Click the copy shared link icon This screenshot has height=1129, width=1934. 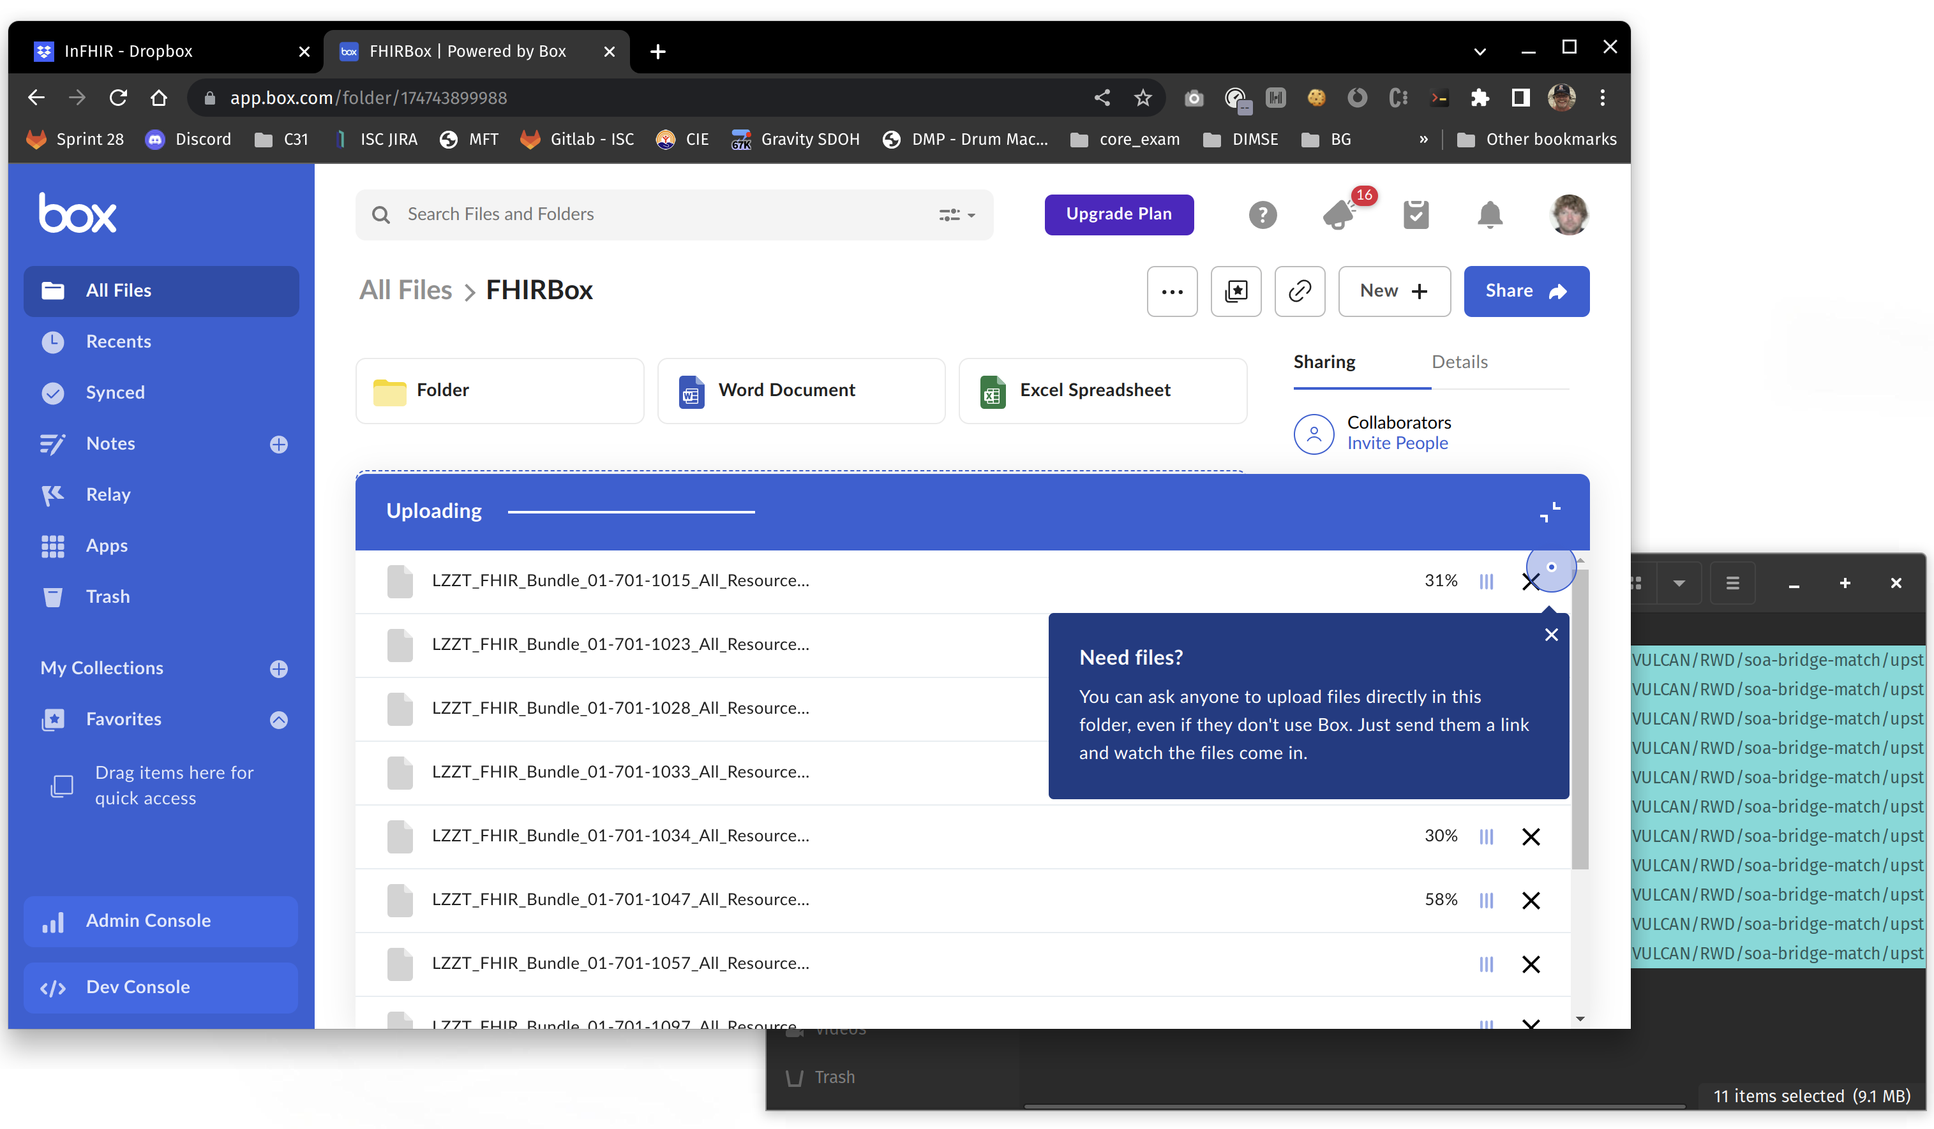click(x=1300, y=291)
